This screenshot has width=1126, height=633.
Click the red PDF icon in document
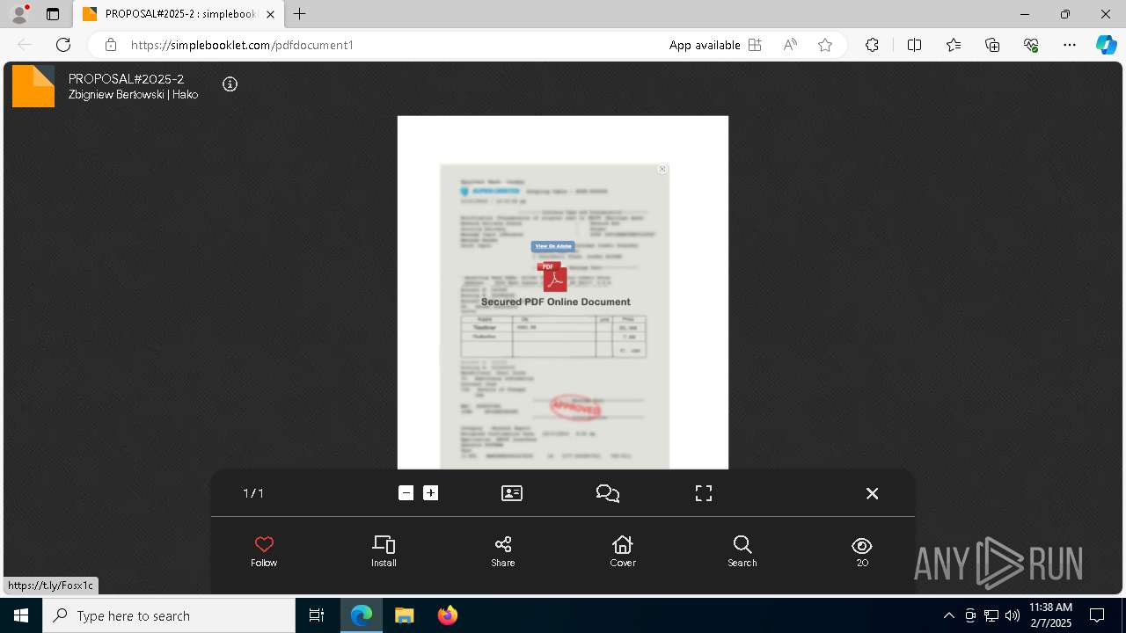click(x=552, y=277)
